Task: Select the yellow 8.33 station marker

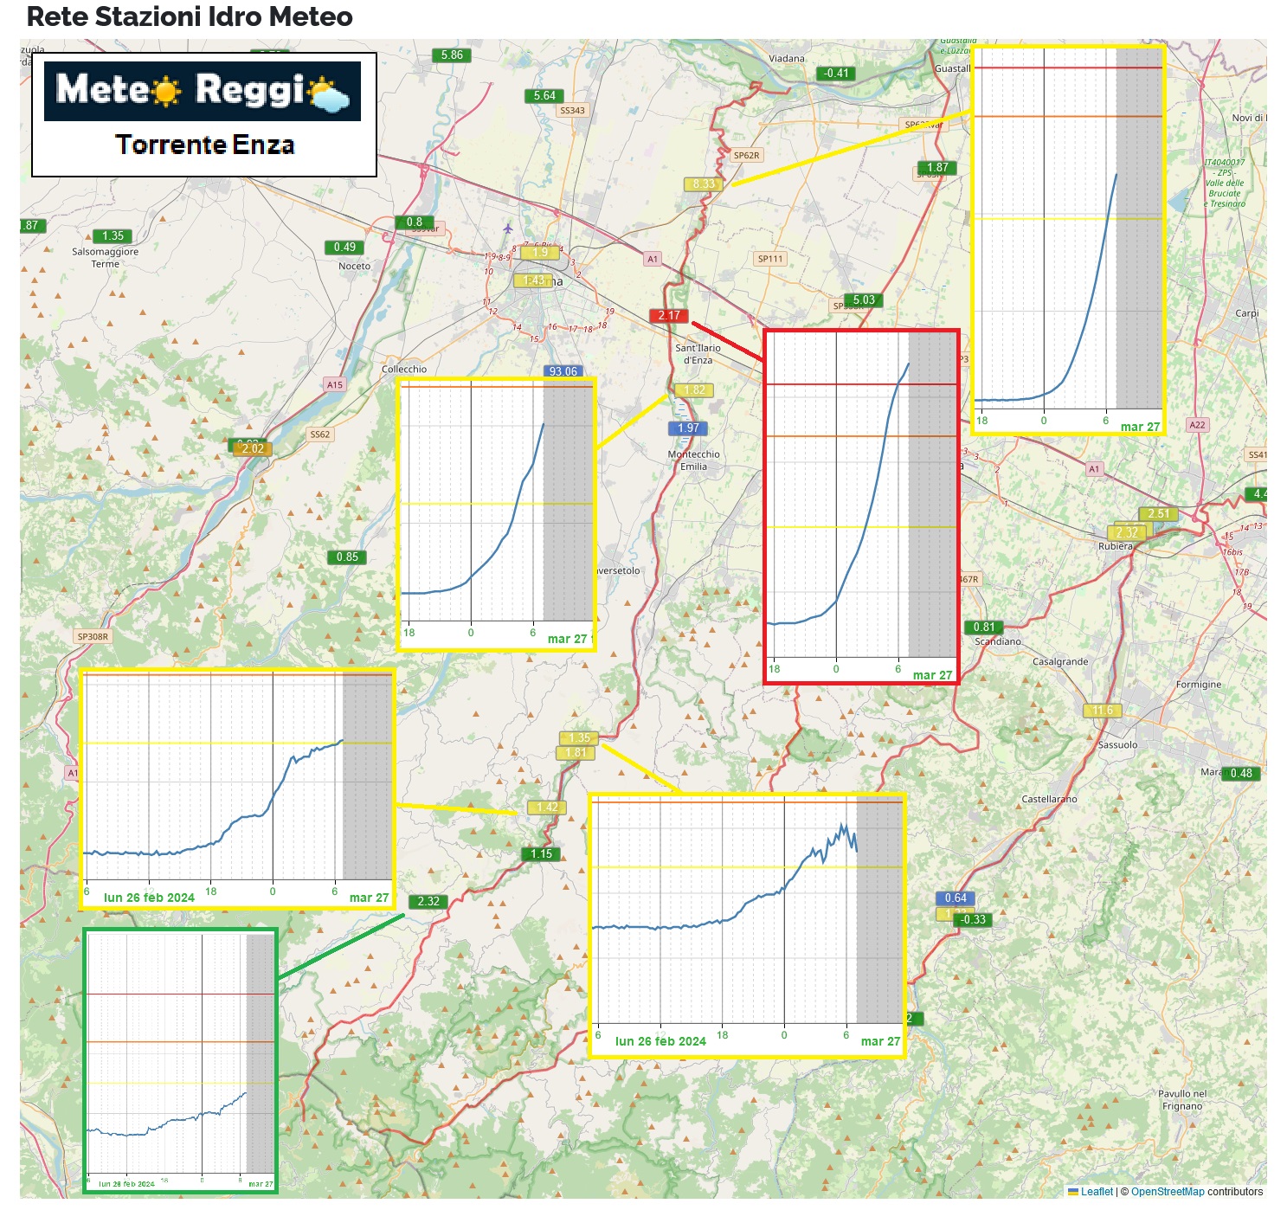Action: [x=704, y=183]
